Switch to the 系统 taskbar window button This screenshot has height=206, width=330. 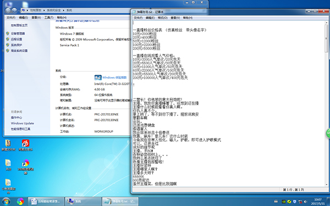point(83,202)
